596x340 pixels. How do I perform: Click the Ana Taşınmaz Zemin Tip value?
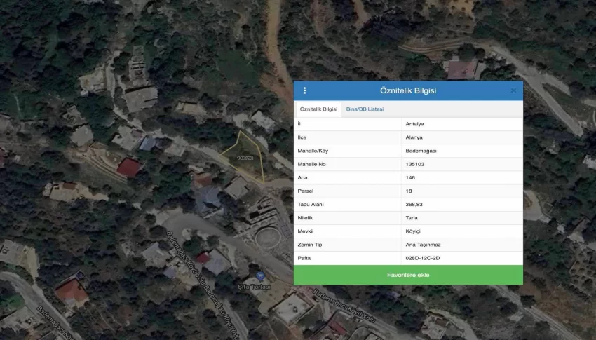point(423,245)
